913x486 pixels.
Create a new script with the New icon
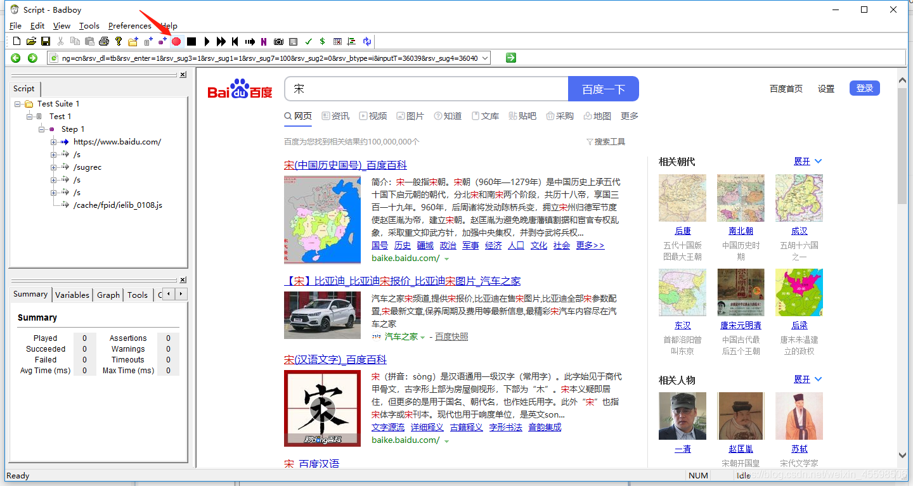coord(17,41)
